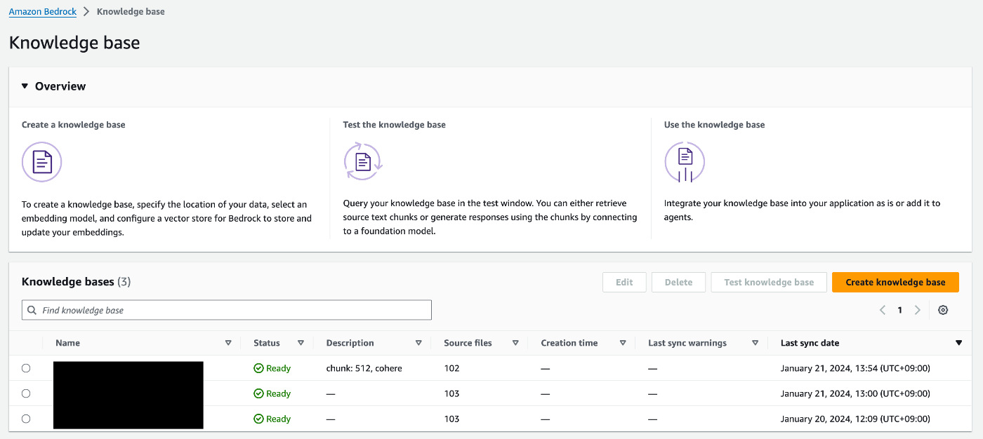This screenshot has width=983, height=439.
Task: Click the Test knowledge base button
Action: click(x=769, y=282)
